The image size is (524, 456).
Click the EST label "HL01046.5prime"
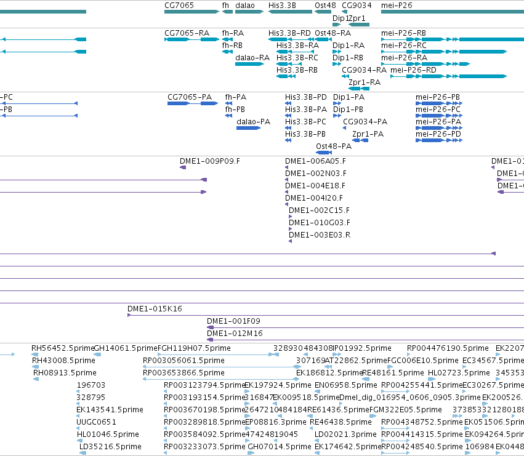coord(108,434)
